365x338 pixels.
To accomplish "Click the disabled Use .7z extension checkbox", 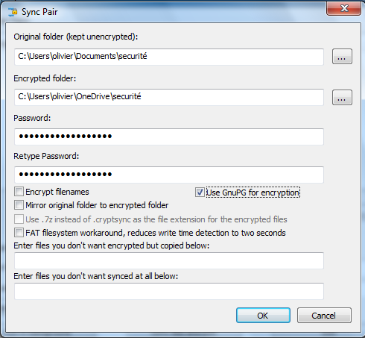I will pos(19,219).
